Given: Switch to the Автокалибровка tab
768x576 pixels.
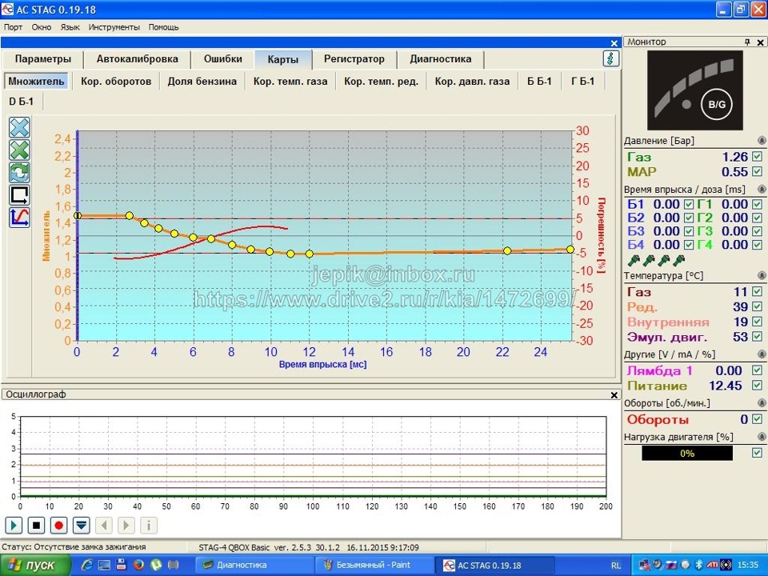Looking at the screenshot, I should click(138, 59).
